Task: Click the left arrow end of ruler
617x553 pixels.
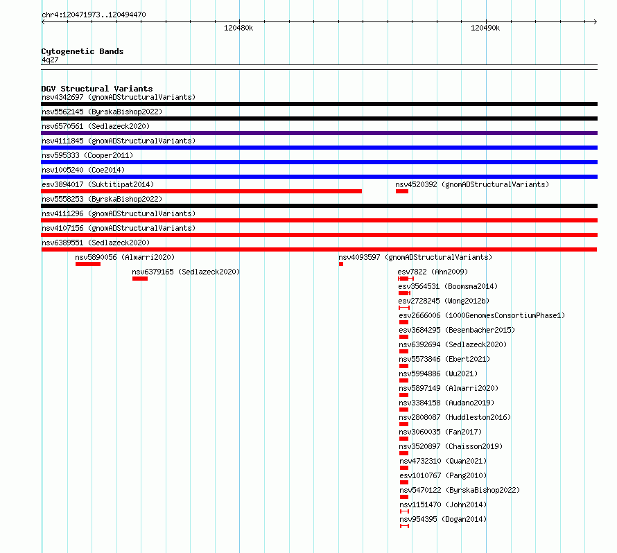Action: (x=43, y=22)
